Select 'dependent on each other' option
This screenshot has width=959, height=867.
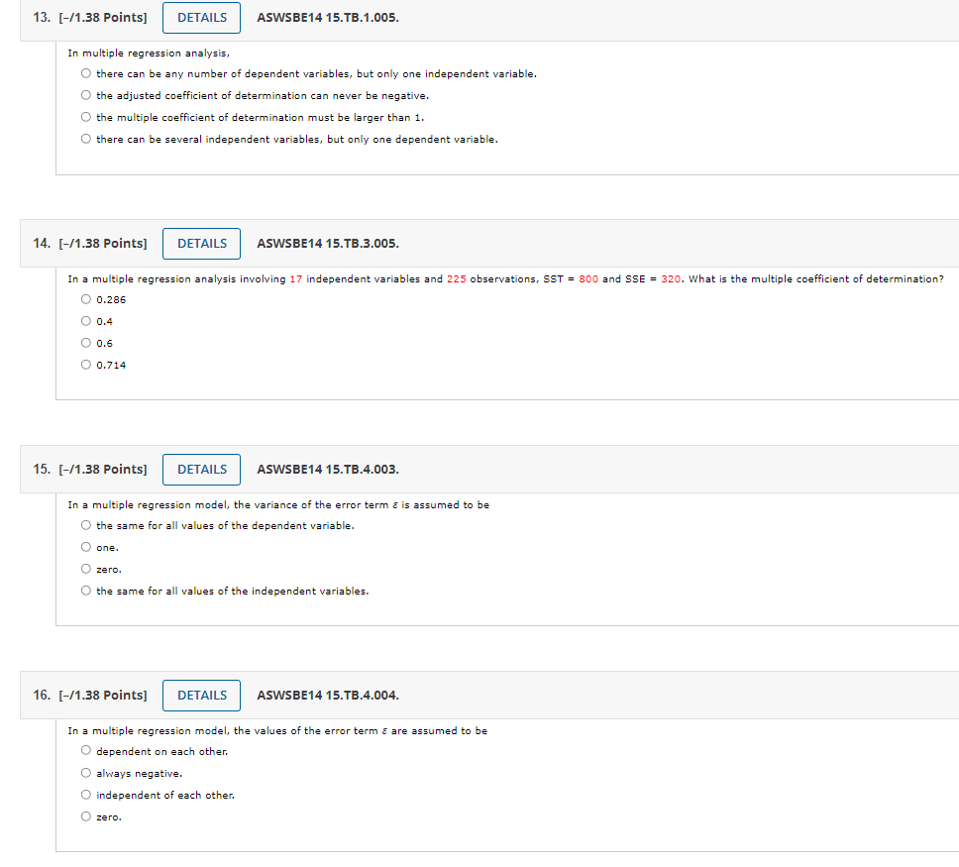(x=85, y=751)
